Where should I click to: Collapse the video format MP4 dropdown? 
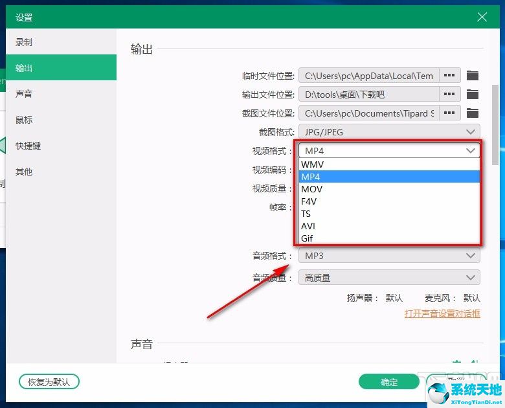pos(389,150)
